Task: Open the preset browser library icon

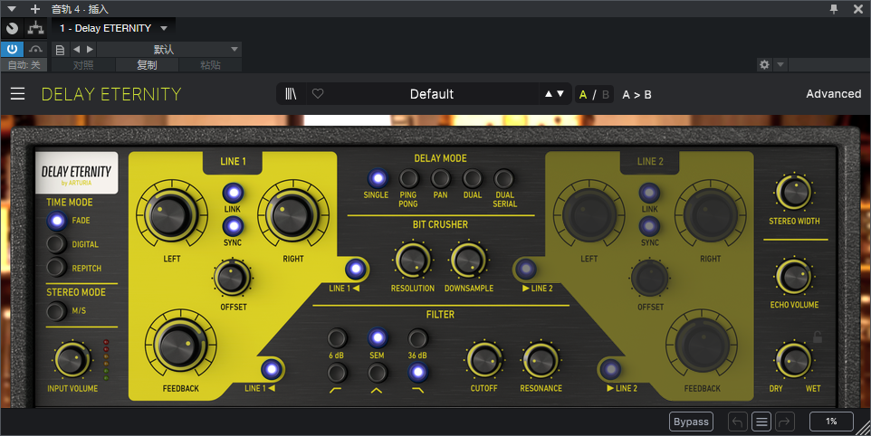Action: tap(291, 94)
